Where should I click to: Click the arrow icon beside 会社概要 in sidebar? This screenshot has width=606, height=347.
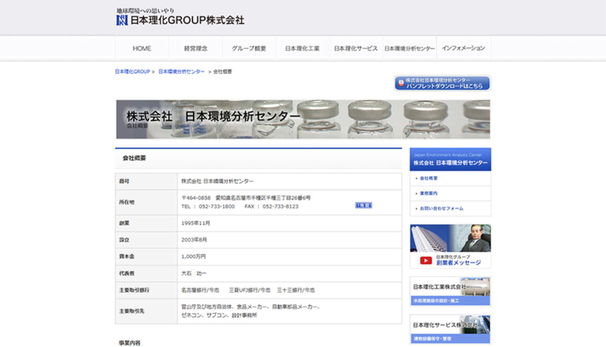[416, 177]
